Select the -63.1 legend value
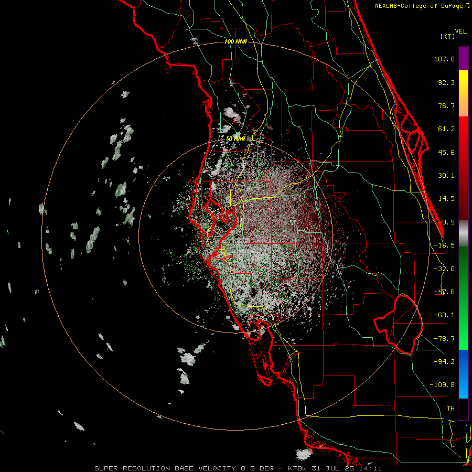 tap(444, 315)
